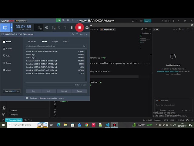
Task: Select video3.mp4 in the list
Action: coord(55,55)
